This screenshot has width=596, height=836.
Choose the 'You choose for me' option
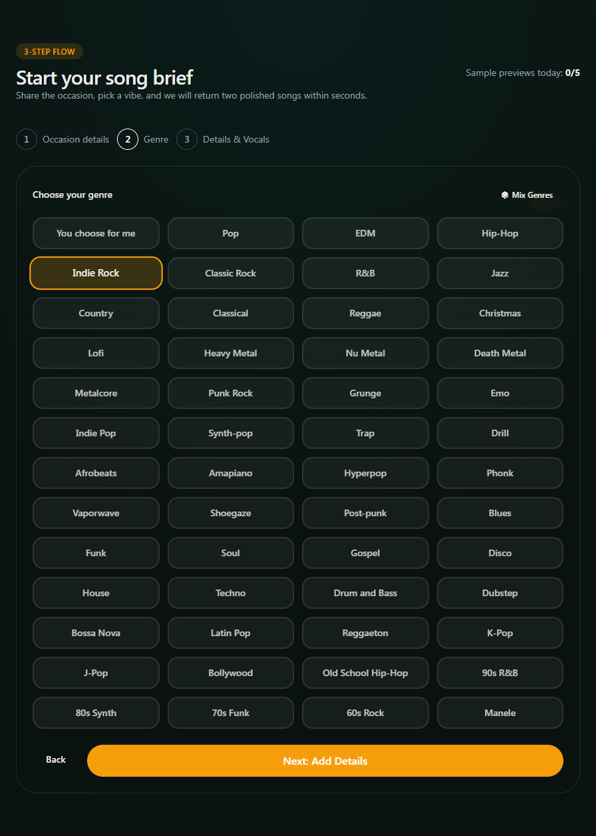pyautogui.click(x=96, y=233)
